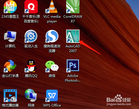139x109 pixels.
Task: Launch the 驱动人生 driver tool icon
Action: point(31,36)
